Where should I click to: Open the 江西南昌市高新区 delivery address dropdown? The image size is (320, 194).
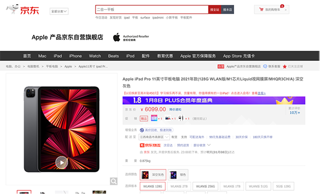tap(154, 137)
